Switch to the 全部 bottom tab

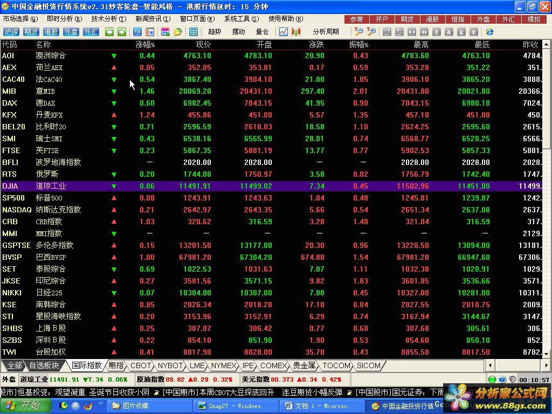(x=15, y=365)
